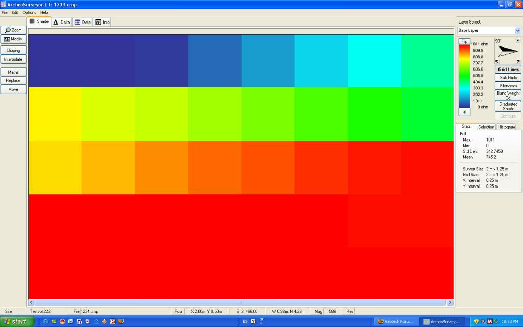523x327 pixels.
Task: Click the Mag value 586 in status bar
Action: 332,311
